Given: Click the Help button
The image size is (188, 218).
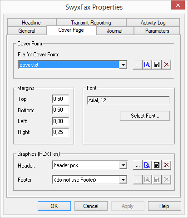Looking at the screenshot, I should (x=164, y=206).
